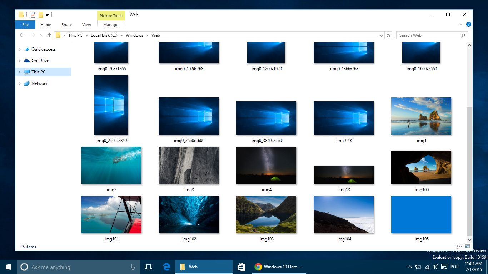The height and width of the screenshot is (274, 488).
Task: Click the folder icon in title bar
Action: tap(21, 15)
